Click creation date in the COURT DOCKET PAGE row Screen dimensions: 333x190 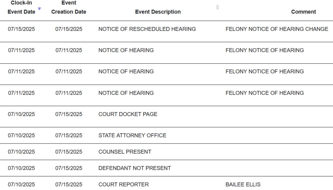(69, 114)
